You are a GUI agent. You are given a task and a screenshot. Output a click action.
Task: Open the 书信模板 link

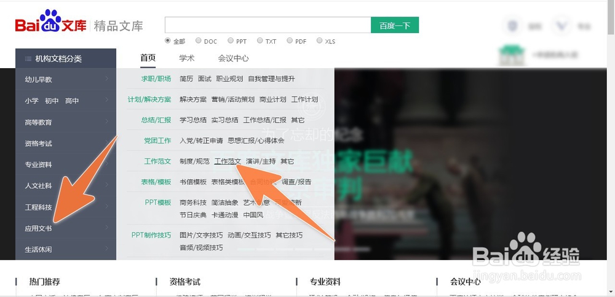[x=193, y=182]
